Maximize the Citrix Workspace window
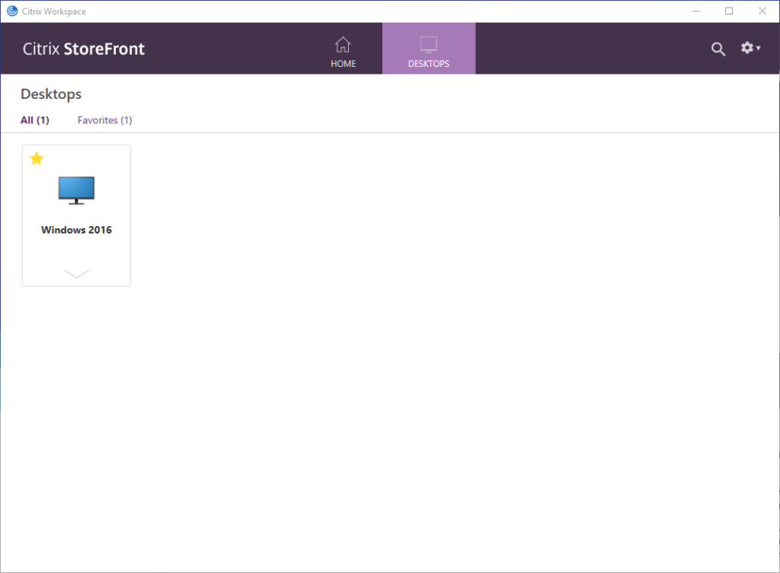780x573 pixels. pos(729,11)
